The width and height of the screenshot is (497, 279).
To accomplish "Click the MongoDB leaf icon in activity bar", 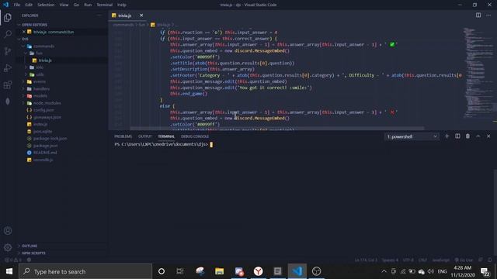I will (x=8, y=102).
